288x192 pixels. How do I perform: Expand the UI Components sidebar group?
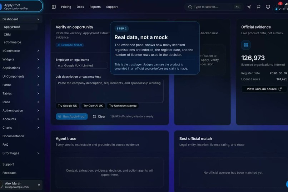(21, 77)
